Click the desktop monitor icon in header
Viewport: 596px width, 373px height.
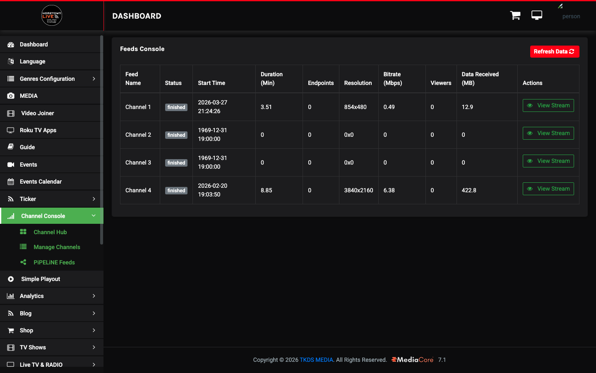537,15
